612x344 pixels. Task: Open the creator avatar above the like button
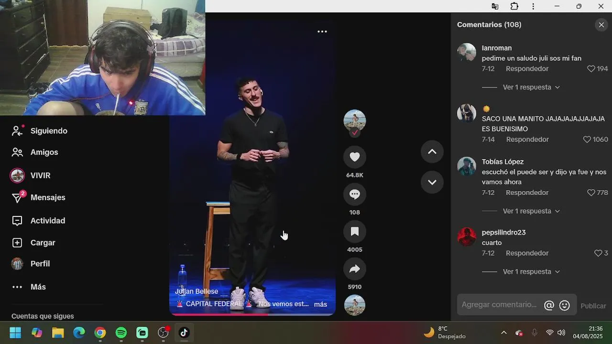click(355, 121)
